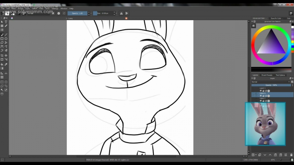The width and height of the screenshot is (294, 165).
Task: Select the Line tool
Action: 6,35
